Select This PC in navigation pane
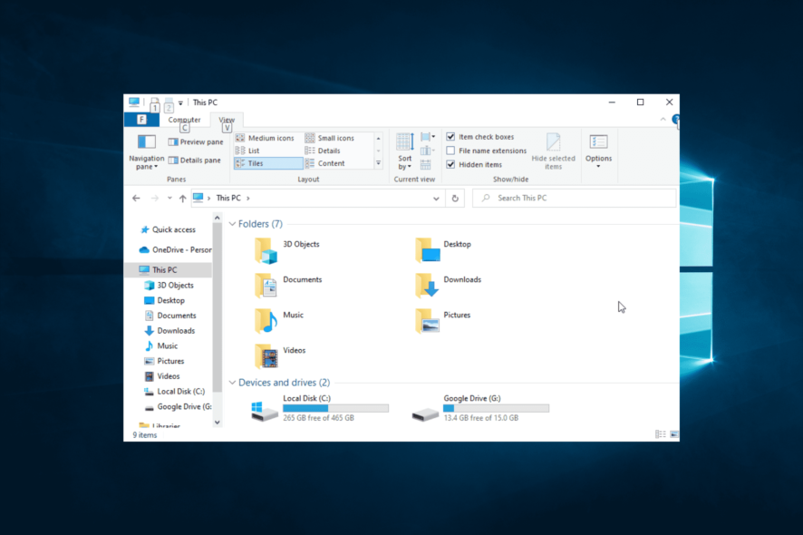Screen dimensions: 803x535 tap(169, 270)
